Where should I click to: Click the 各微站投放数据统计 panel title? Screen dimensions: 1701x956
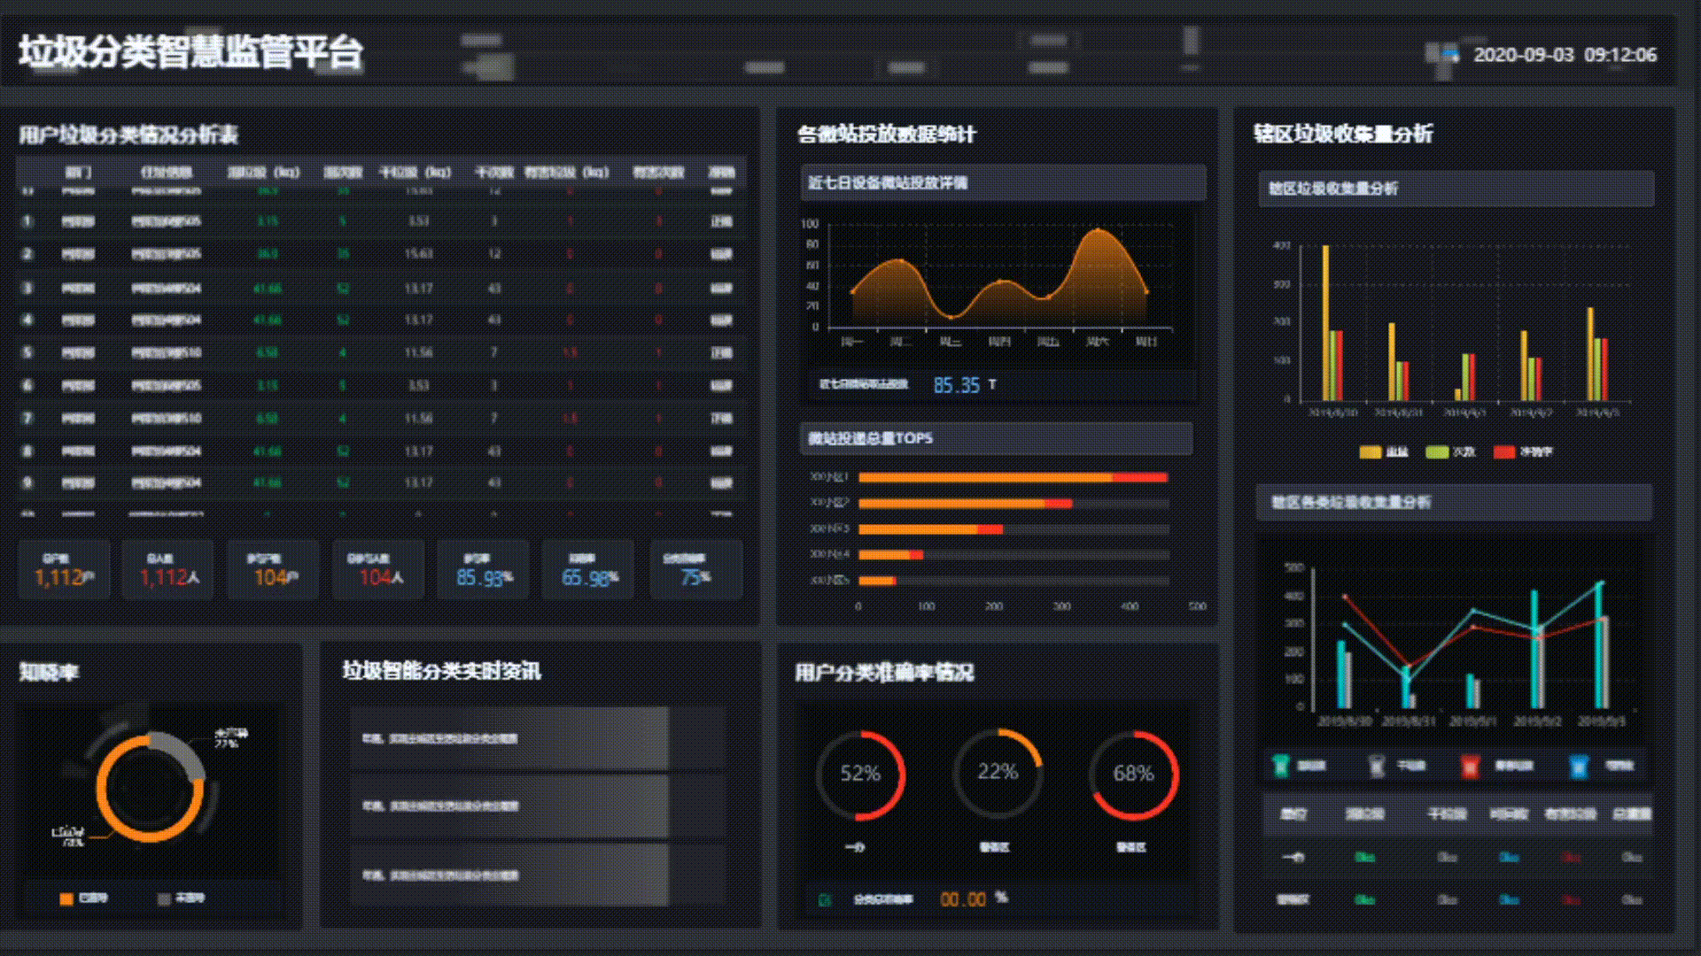point(886,135)
